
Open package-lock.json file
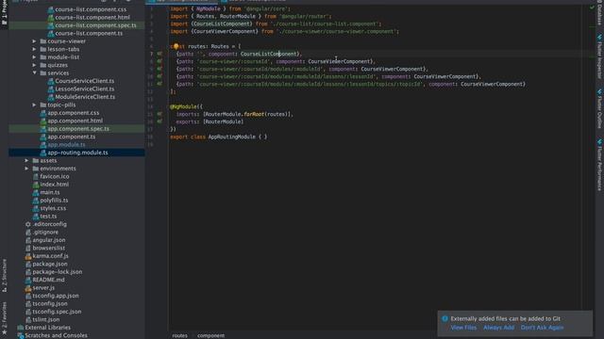58,272
